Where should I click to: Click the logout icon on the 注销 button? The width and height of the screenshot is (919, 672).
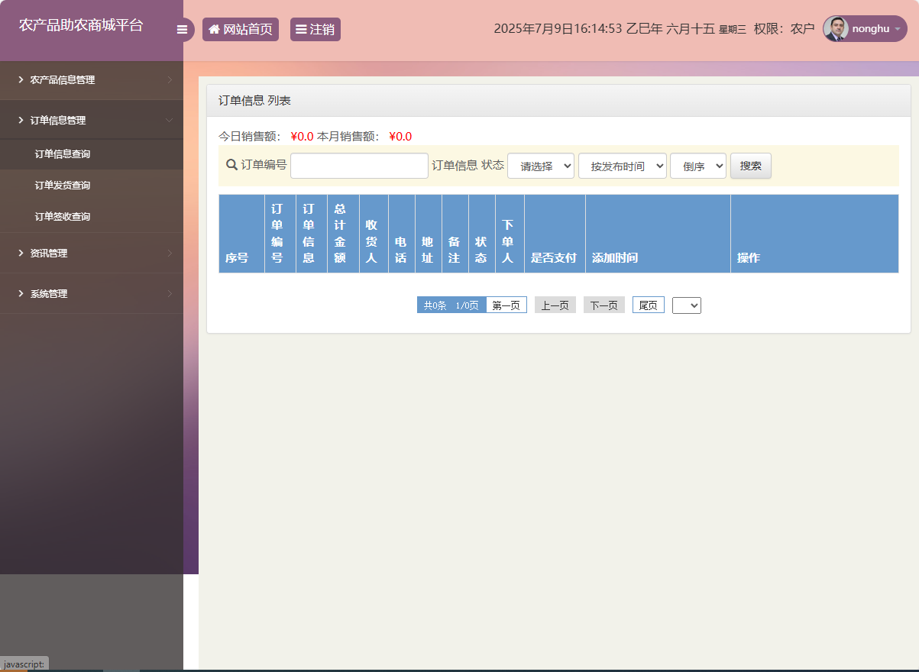click(301, 29)
